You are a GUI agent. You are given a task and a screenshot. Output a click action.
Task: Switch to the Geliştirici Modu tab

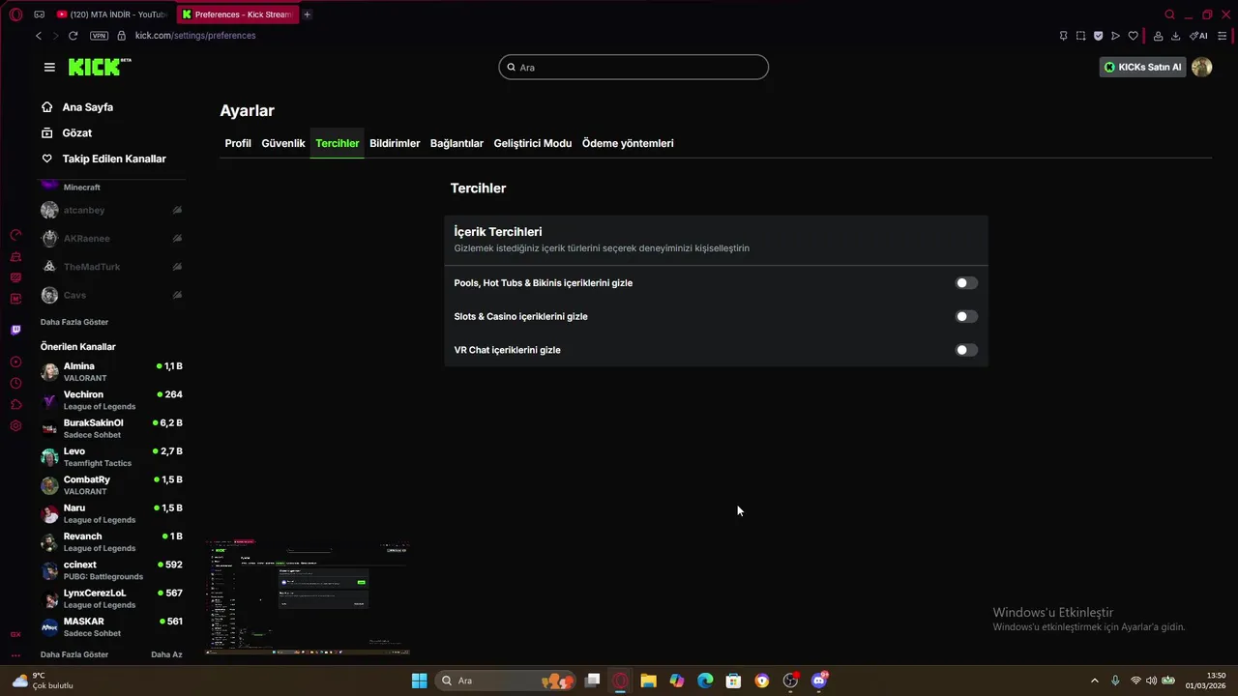pos(533,143)
